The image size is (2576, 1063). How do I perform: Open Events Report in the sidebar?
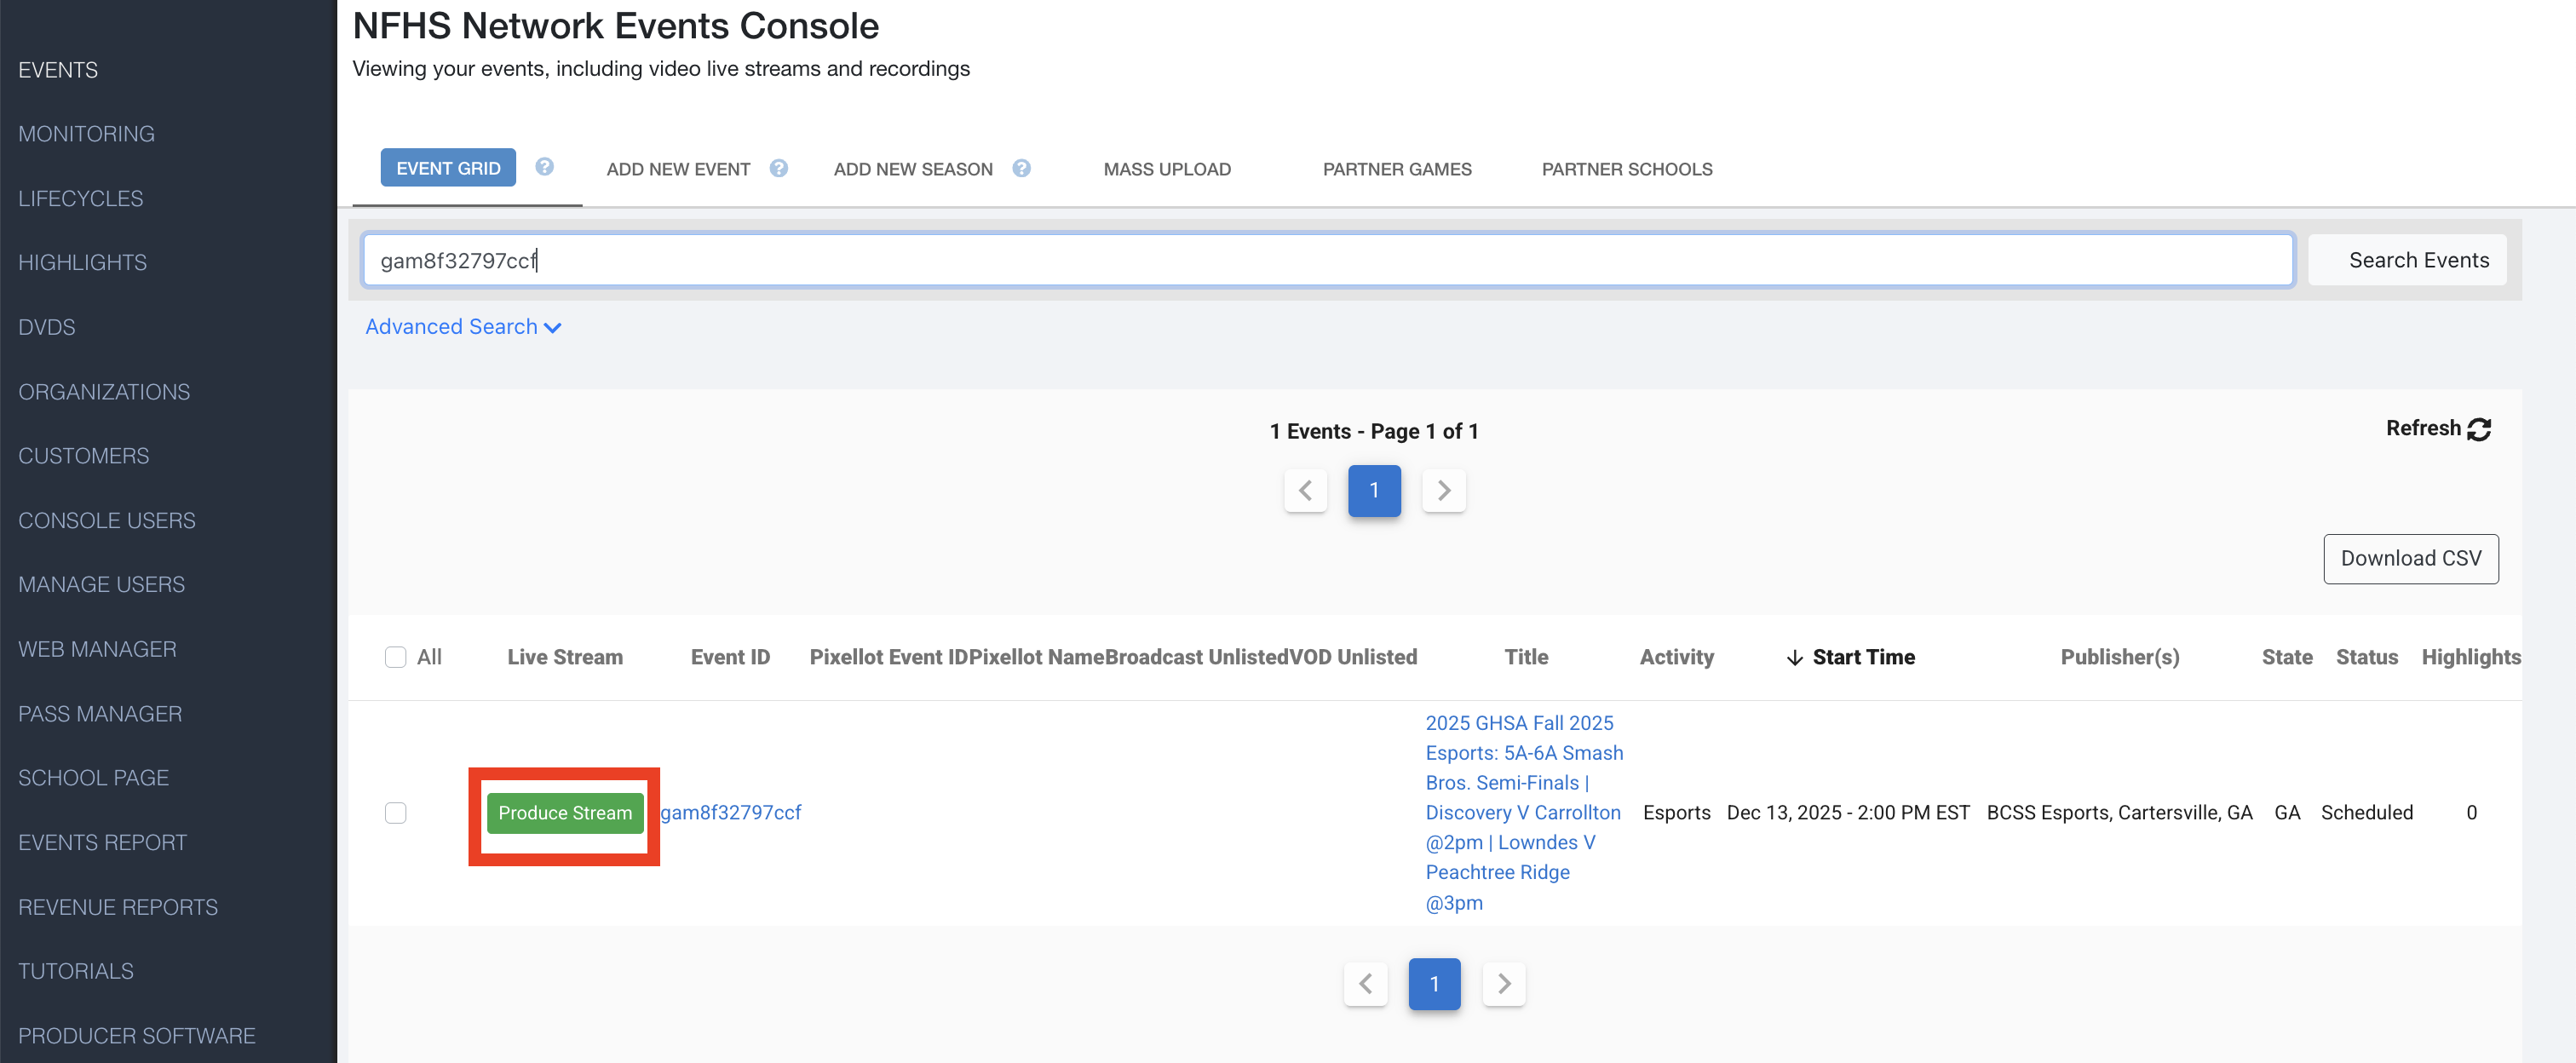tap(102, 842)
